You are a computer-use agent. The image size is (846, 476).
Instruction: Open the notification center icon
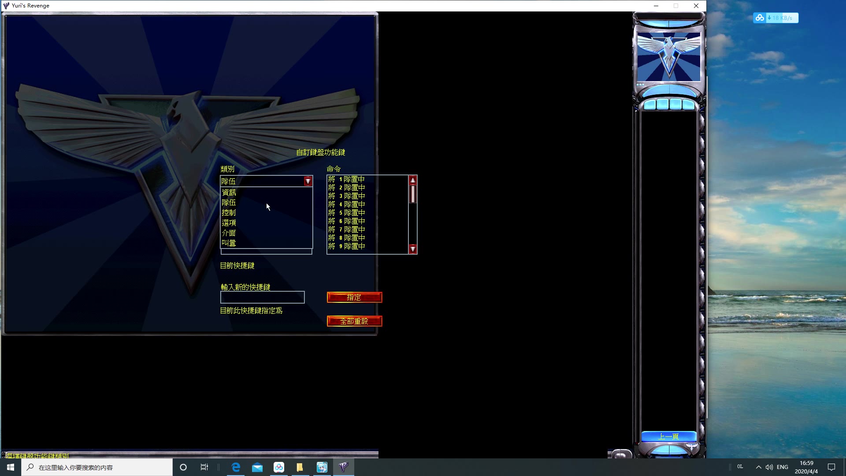pyautogui.click(x=831, y=467)
